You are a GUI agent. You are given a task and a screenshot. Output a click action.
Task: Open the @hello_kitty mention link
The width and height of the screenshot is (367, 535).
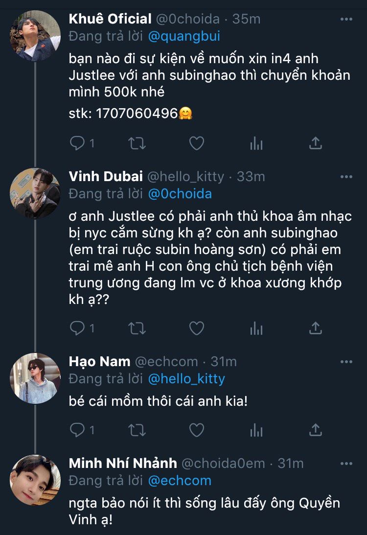click(186, 378)
